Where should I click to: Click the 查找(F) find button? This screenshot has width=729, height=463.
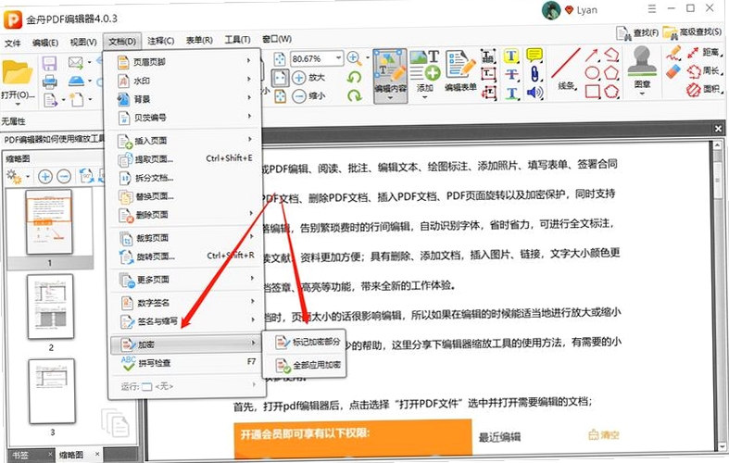click(x=637, y=32)
